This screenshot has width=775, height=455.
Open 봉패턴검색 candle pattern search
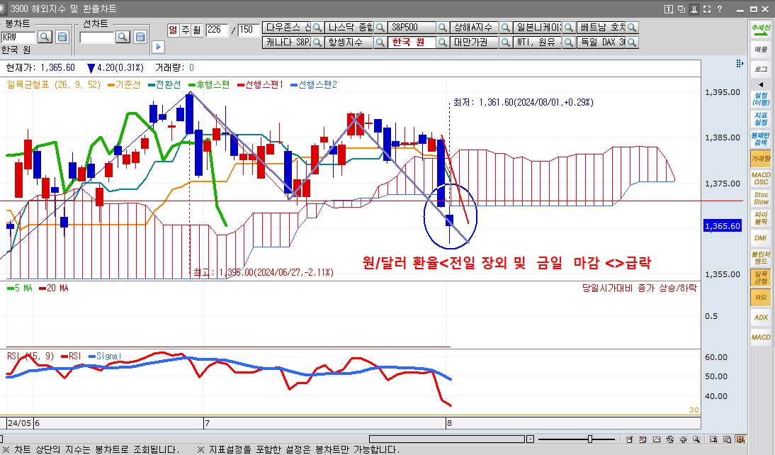(x=761, y=138)
